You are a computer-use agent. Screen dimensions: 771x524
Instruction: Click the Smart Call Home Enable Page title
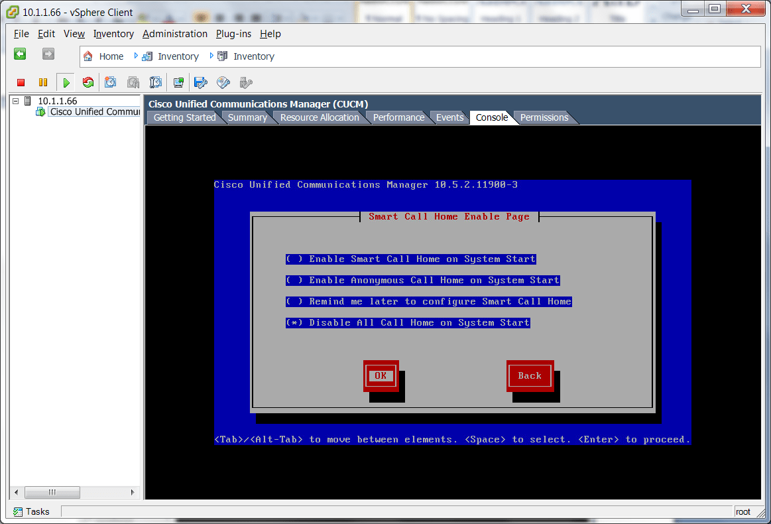click(449, 216)
